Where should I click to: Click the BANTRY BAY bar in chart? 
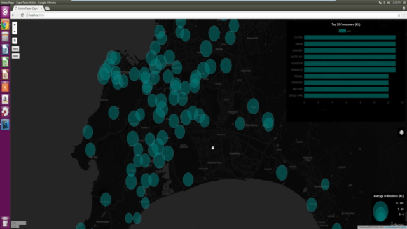point(350,57)
